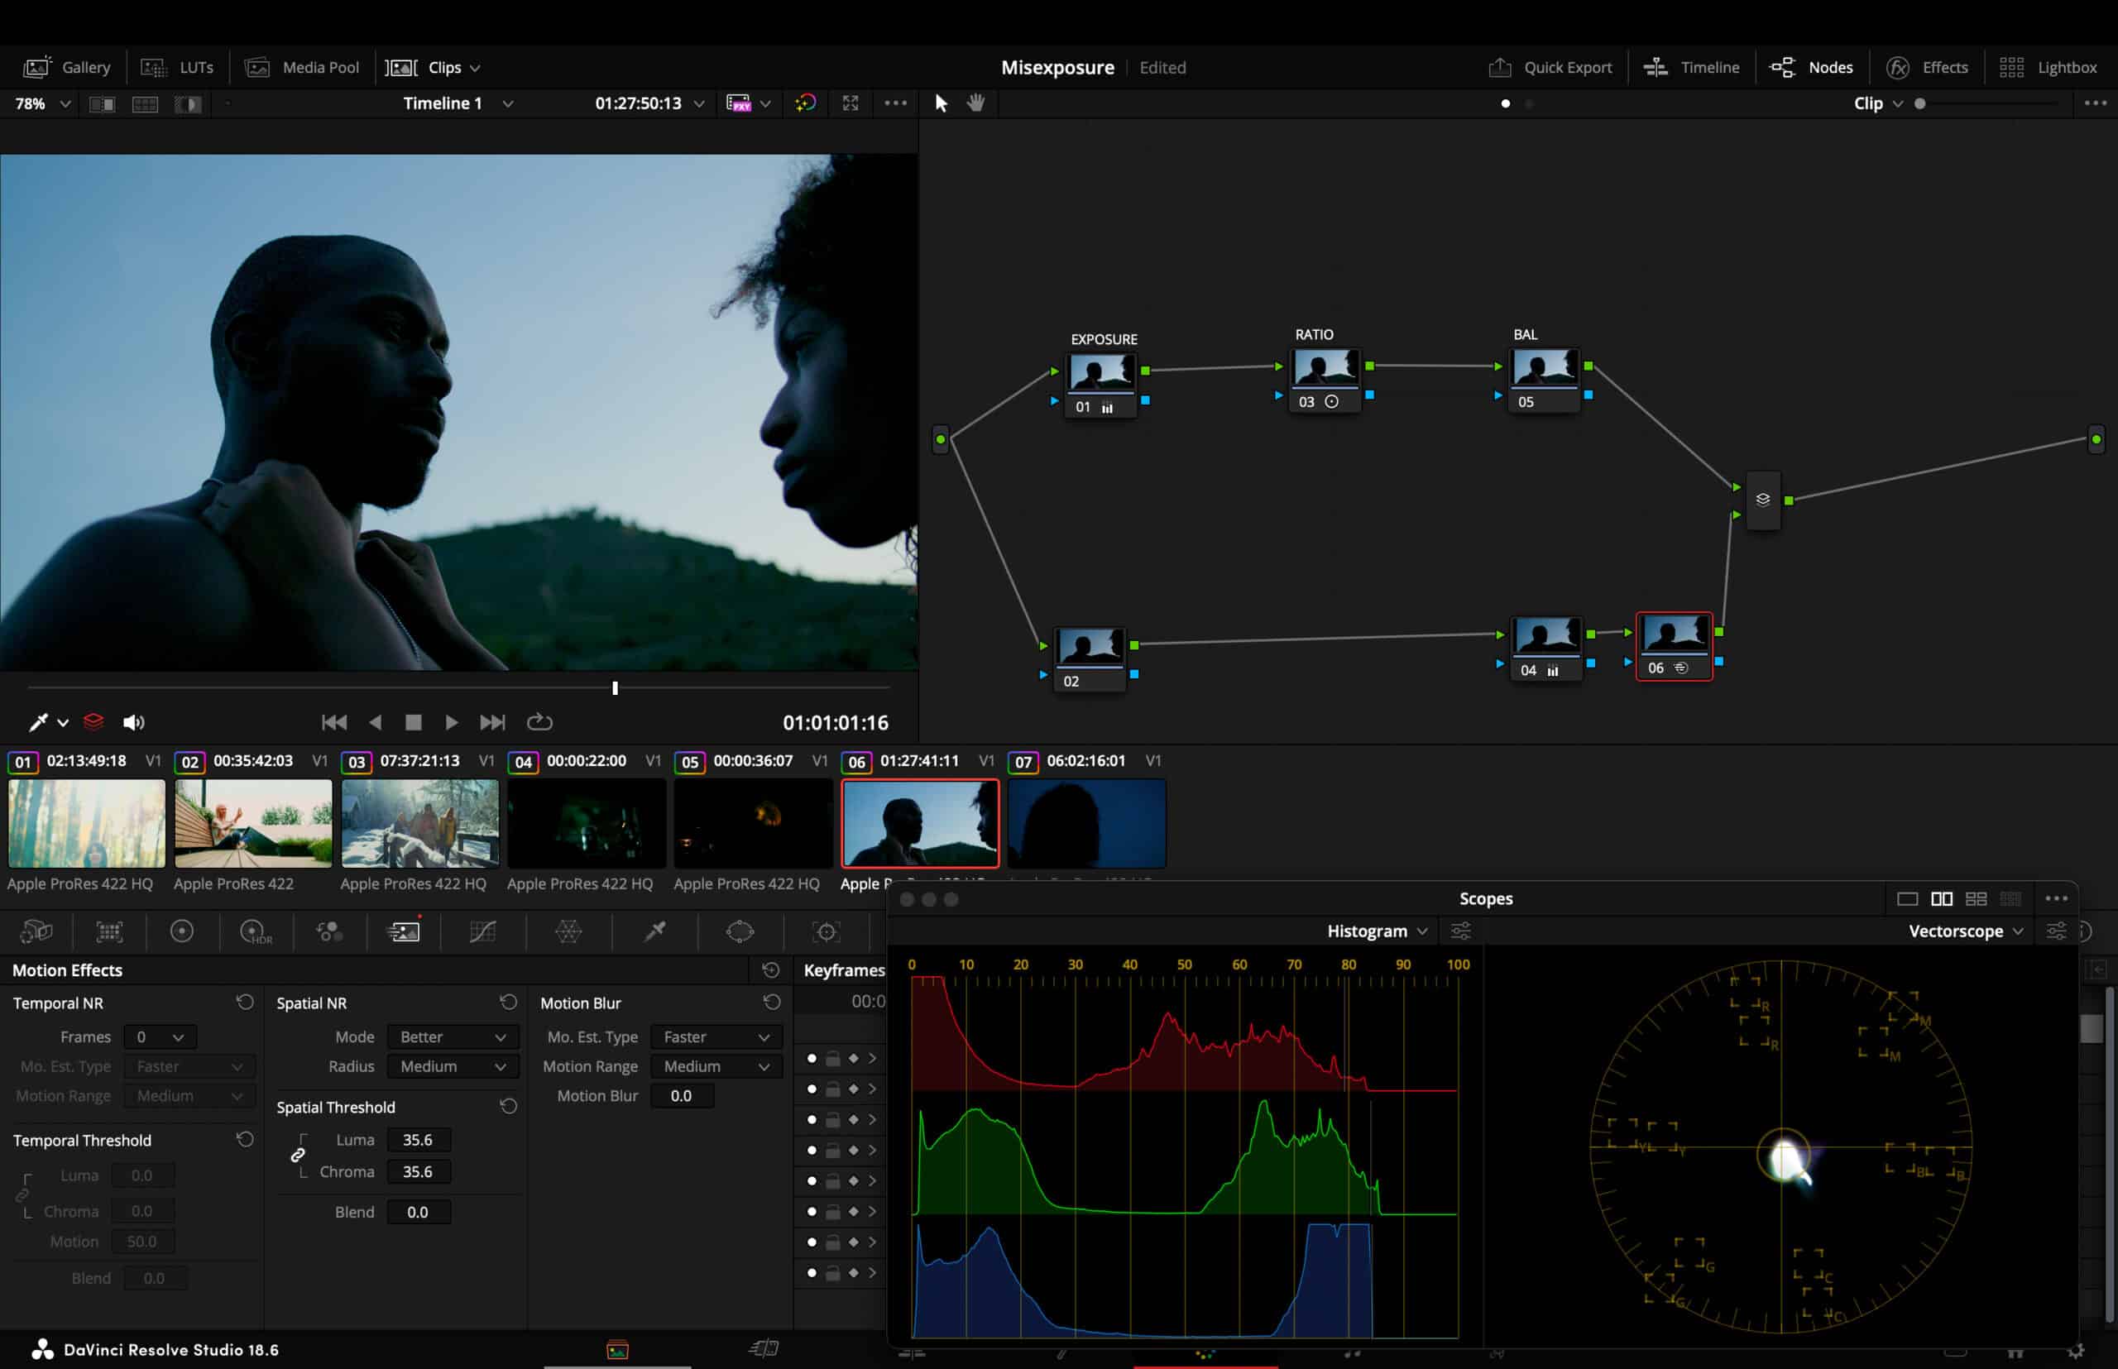Select the hand pan tool in node editor
The width and height of the screenshot is (2118, 1369).
(x=975, y=103)
